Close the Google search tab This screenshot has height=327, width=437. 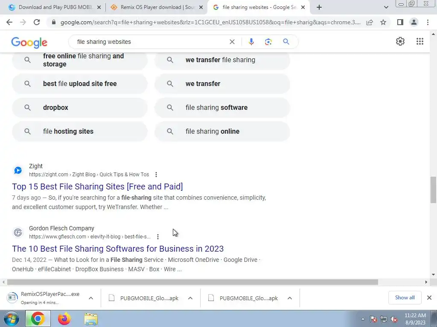303,8
